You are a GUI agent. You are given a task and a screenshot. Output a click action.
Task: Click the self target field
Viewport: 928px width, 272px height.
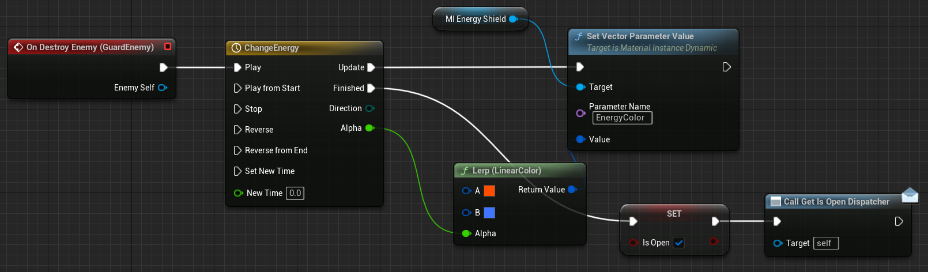click(826, 243)
